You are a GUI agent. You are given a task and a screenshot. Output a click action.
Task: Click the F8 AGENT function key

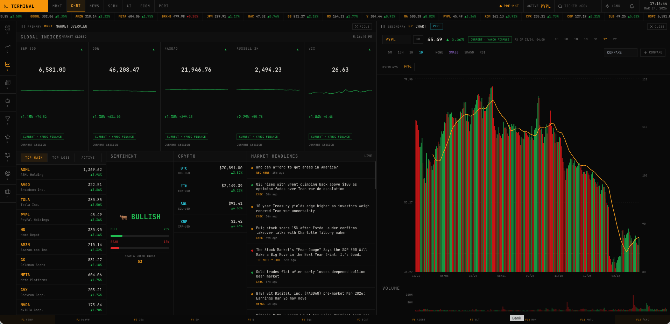[419, 319]
